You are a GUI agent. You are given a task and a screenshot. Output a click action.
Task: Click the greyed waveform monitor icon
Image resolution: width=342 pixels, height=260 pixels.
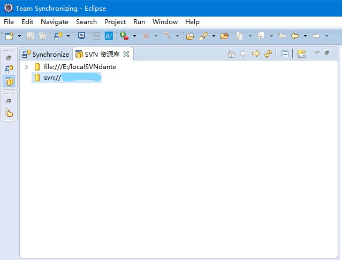click(x=96, y=36)
